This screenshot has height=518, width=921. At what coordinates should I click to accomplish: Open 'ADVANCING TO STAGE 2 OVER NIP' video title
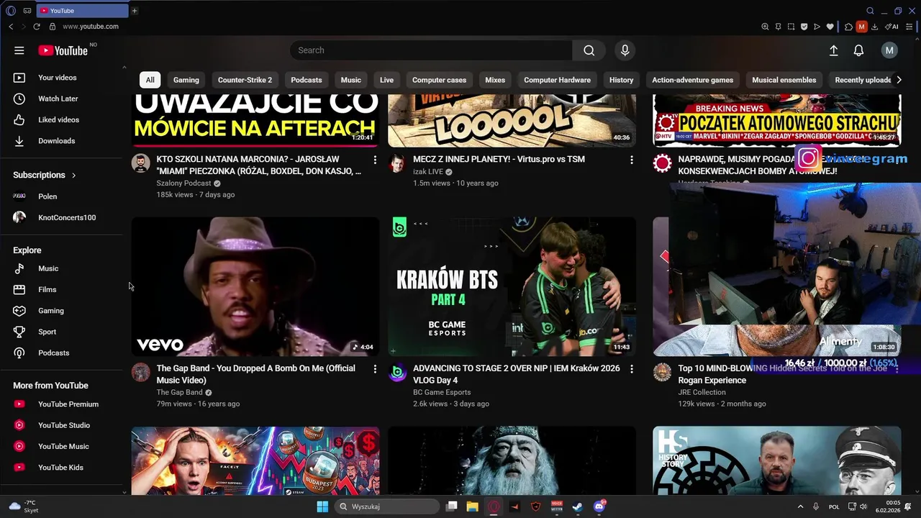click(516, 374)
